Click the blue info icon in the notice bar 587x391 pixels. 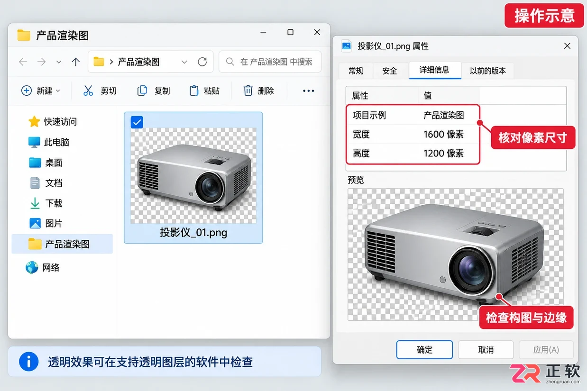pos(29,362)
